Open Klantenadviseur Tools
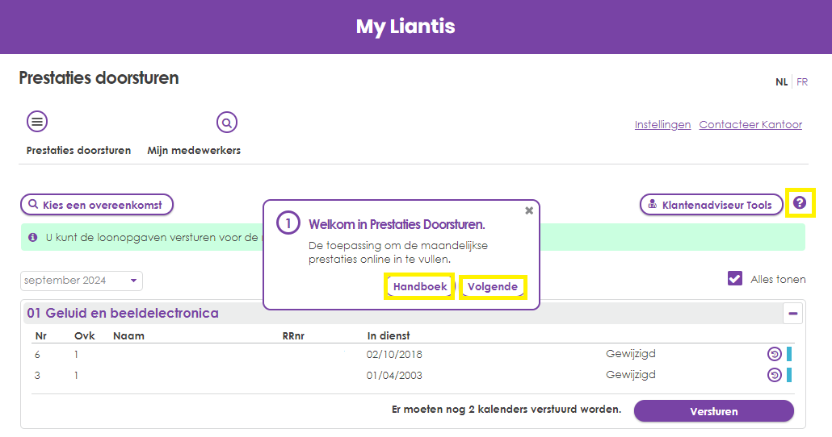This screenshot has width=832, height=437. pos(711,205)
